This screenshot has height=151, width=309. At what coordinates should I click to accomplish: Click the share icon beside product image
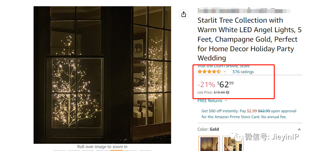[x=184, y=14]
